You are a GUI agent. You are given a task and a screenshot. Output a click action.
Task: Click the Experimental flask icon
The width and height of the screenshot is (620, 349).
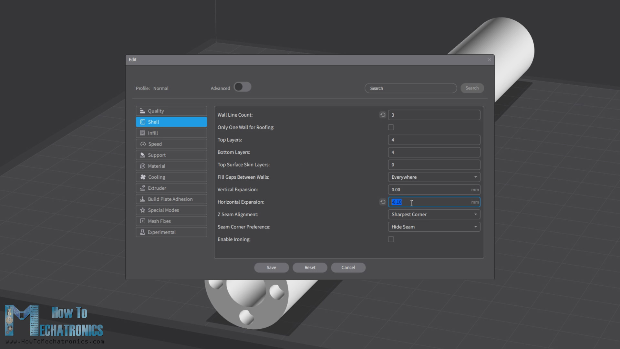click(x=142, y=232)
